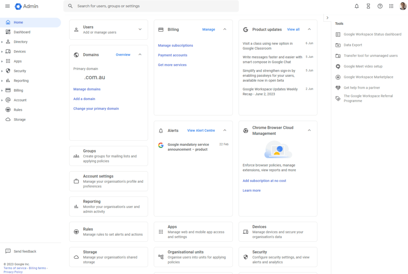408x274 pixels.
Task: Expand the Directory sidebar arrow
Action: 2,42
